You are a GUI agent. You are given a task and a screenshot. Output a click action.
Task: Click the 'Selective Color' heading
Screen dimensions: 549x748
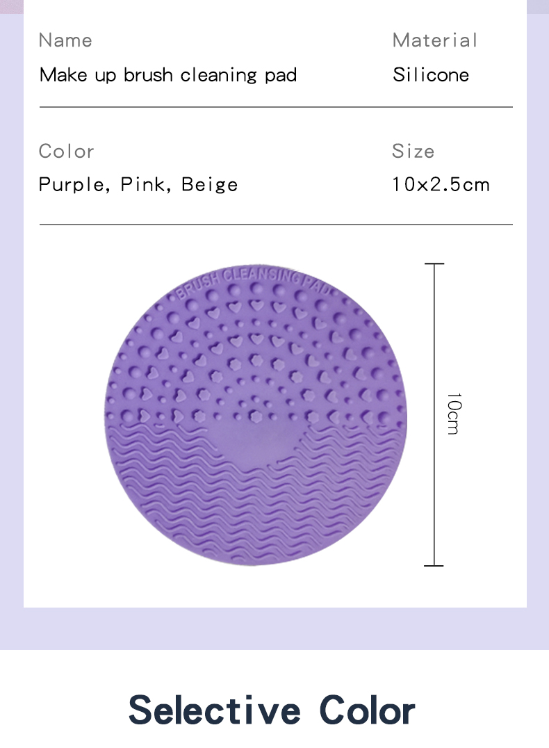coord(272,710)
